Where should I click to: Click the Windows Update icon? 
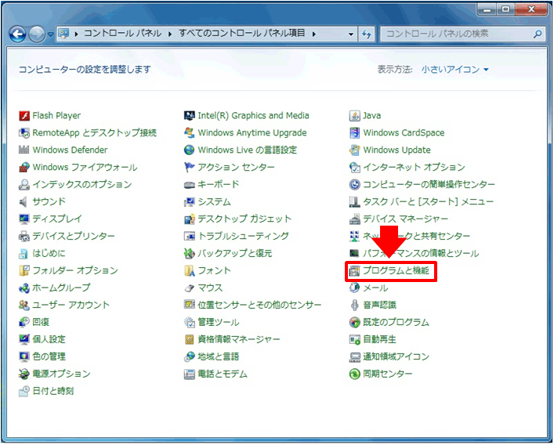click(x=354, y=150)
